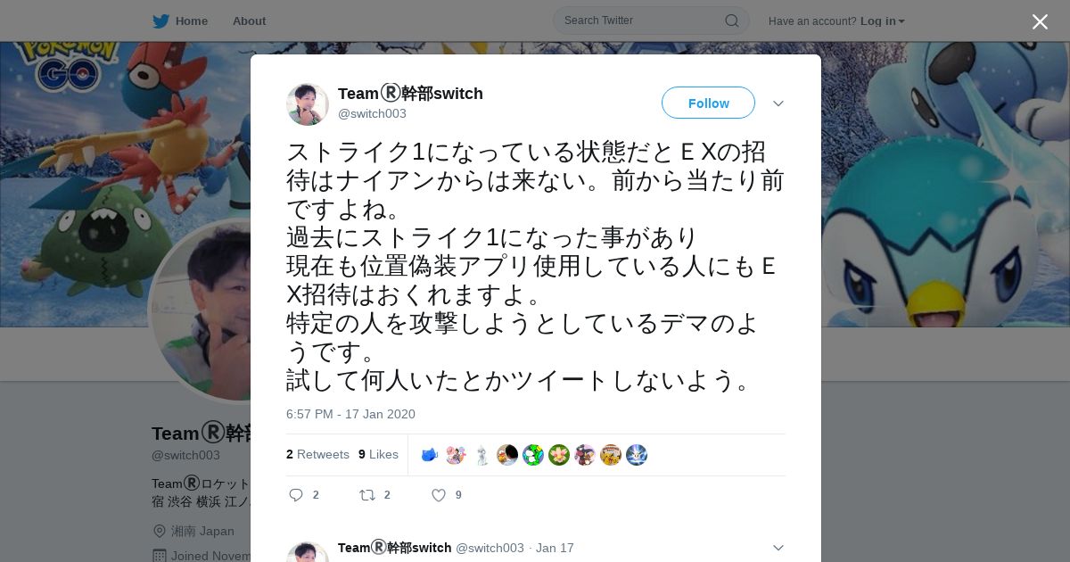The image size is (1070, 562).
Task: Open the last liker's avatar
Action: (637, 455)
